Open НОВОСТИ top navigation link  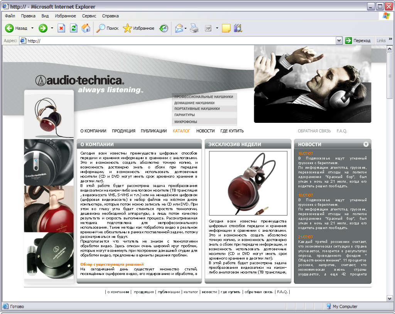point(205,131)
